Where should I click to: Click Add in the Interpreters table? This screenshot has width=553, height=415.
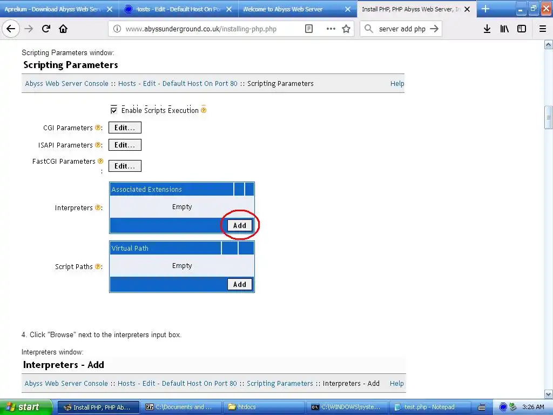click(239, 225)
